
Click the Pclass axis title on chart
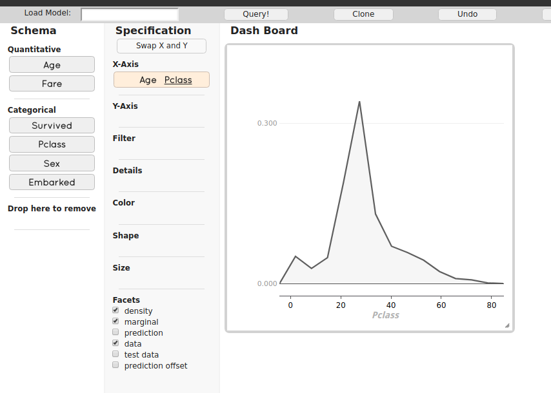(385, 315)
